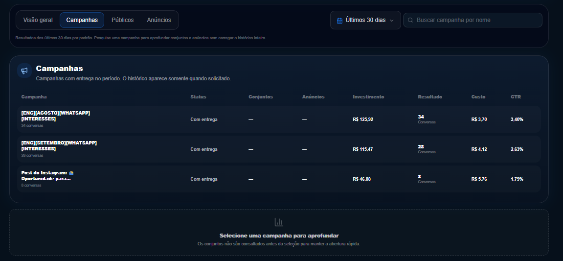The height and width of the screenshot is (261, 563).
Task: Click the R$ 46,08 investment value
Action: (361, 179)
